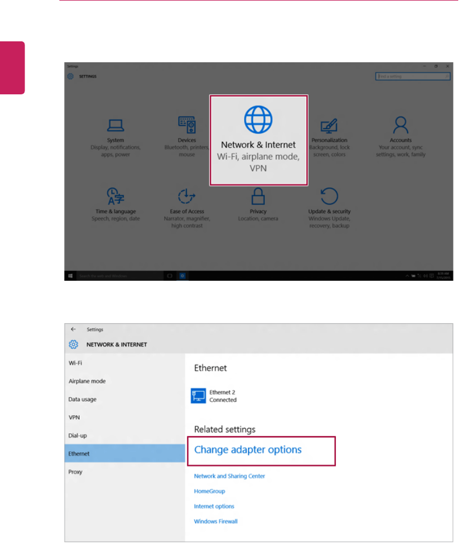
Task: Click the back arrow in Network settings
Action: [x=73, y=329]
